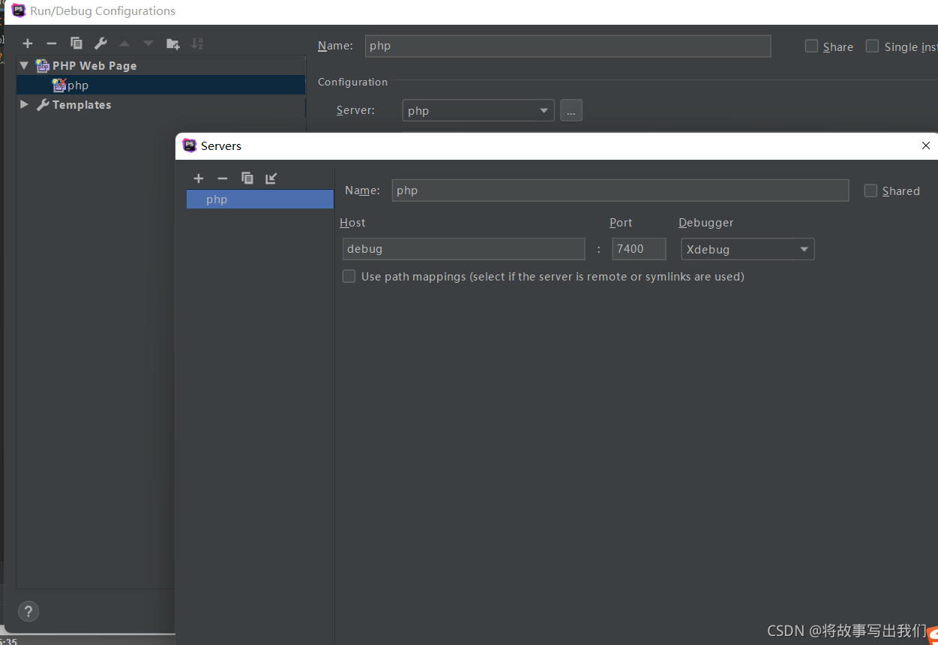Copy the selected run configuration
The height and width of the screenshot is (645, 938).
click(x=76, y=43)
